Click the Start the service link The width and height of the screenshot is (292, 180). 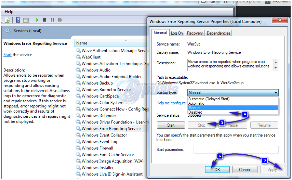coord(8,55)
